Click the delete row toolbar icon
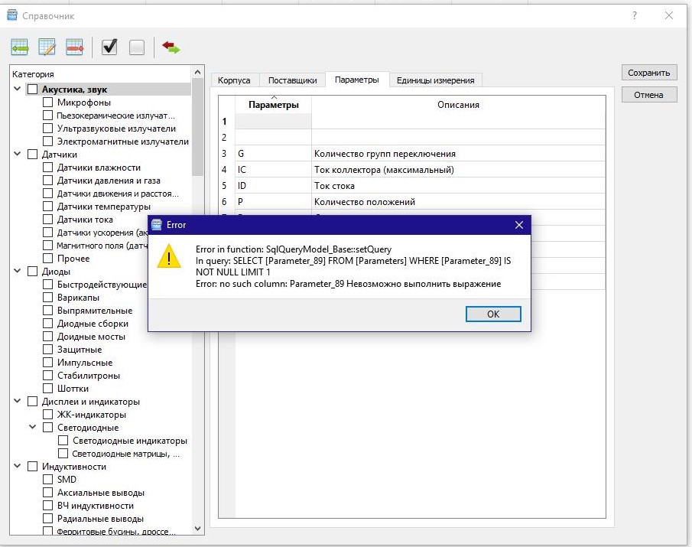Screen dimensions: 692x547 [x=75, y=47]
